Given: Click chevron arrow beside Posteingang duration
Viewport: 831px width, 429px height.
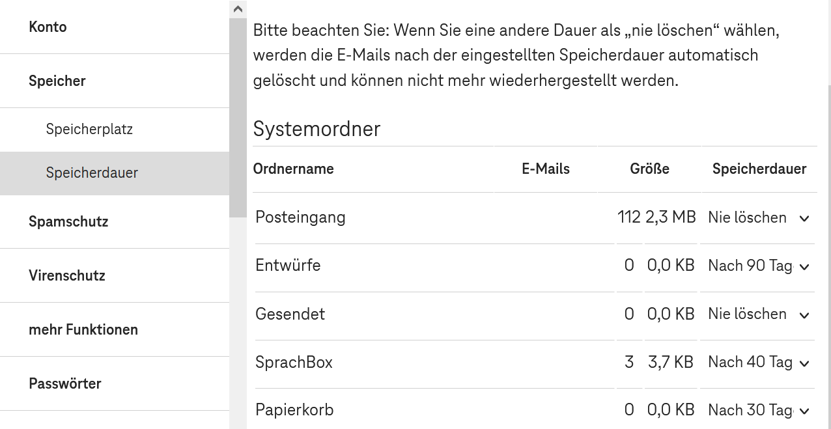Looking at the screenshot, I should (804, 219).
